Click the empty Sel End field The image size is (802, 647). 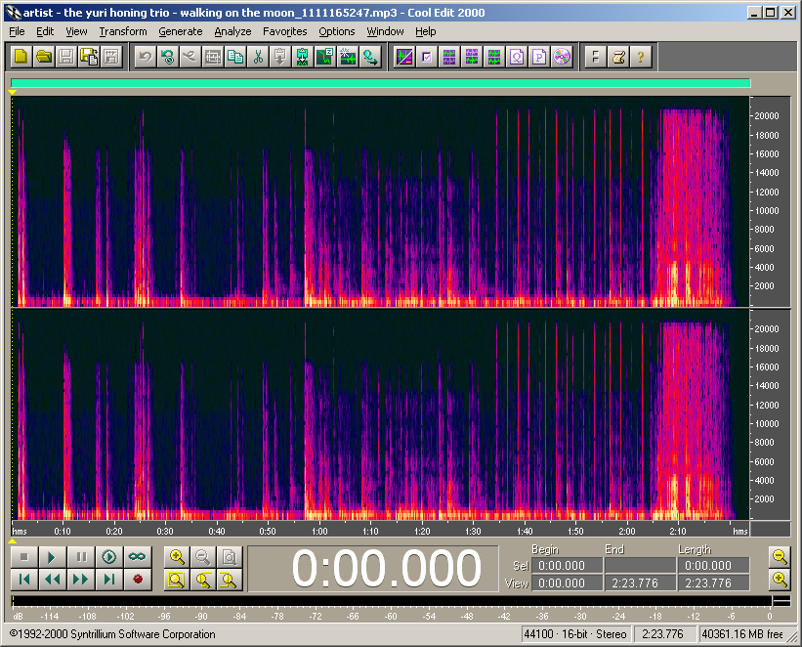point(641,565)
